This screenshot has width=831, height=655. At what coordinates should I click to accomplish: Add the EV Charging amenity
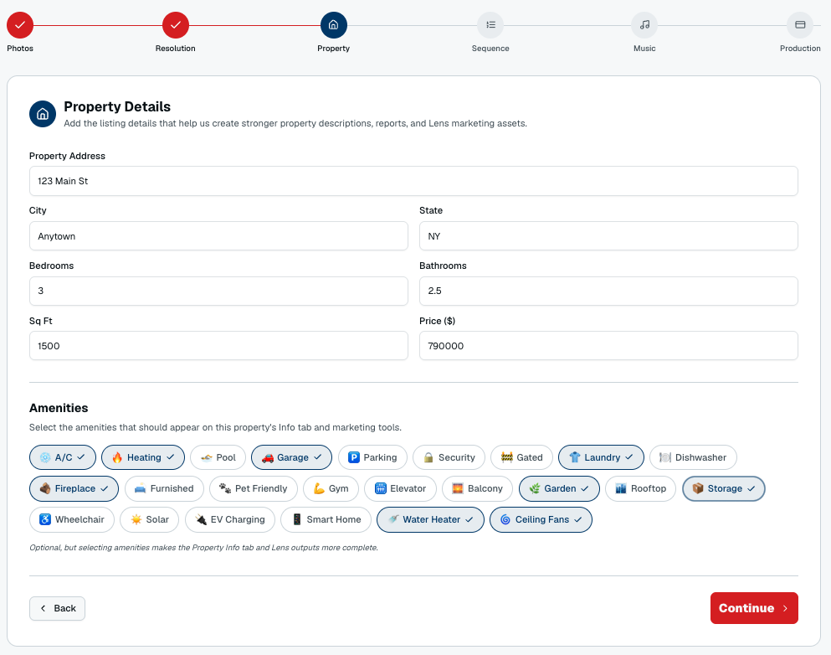pos(230,519)
